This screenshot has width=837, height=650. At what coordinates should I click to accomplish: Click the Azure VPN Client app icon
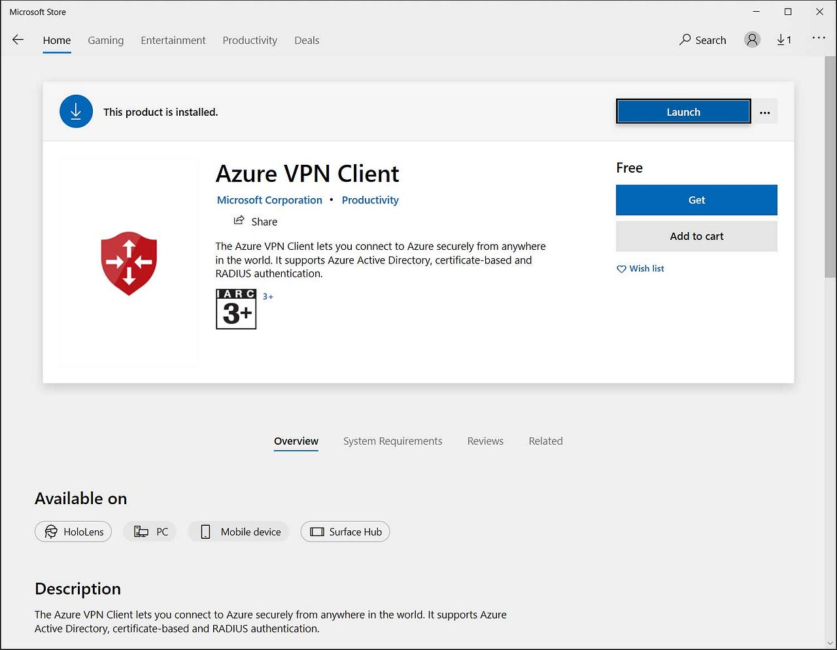tap(129, 263)
